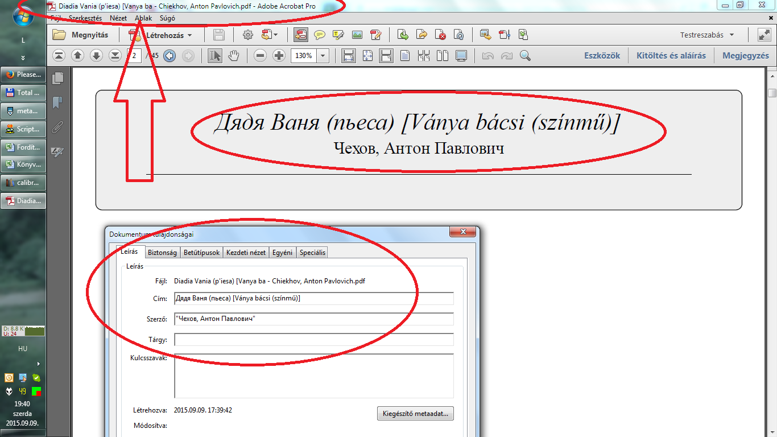Jump to the last page icon
Image resolution: width=777 pixels, height=437 pixels.
[115, 56]
